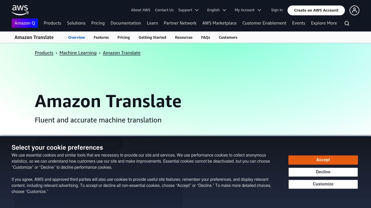Switch to Getting Started tab

152,38
